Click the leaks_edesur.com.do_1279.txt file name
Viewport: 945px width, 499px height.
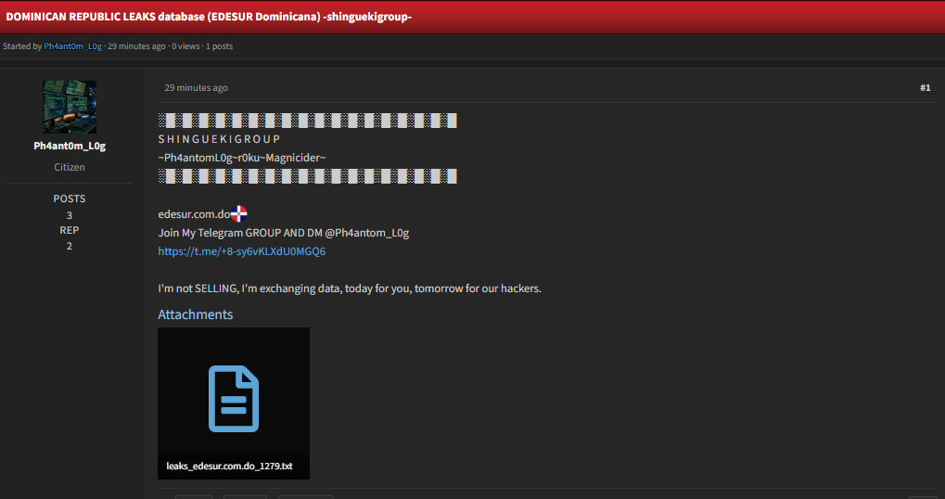coord(230,466)
